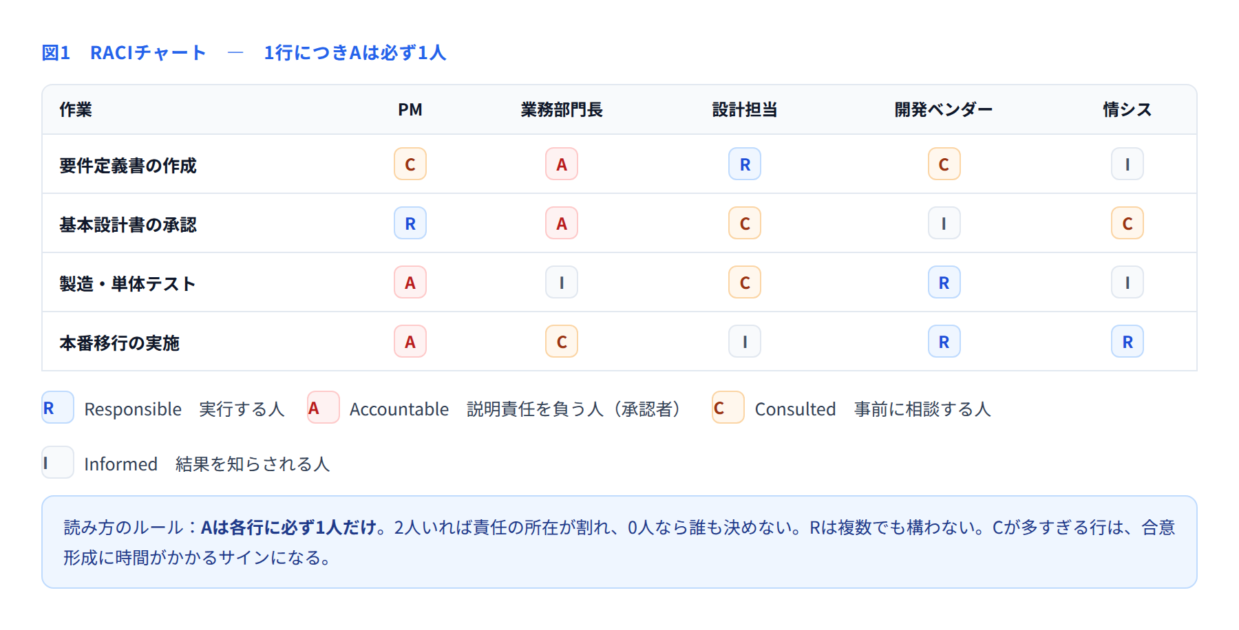Click the 開発ベンダー column header
Image resolution: width=1239 pixels, height=630 pixels.
(944, 110)
